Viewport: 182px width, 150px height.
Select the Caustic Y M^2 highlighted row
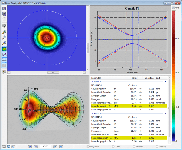click(129, 138)
